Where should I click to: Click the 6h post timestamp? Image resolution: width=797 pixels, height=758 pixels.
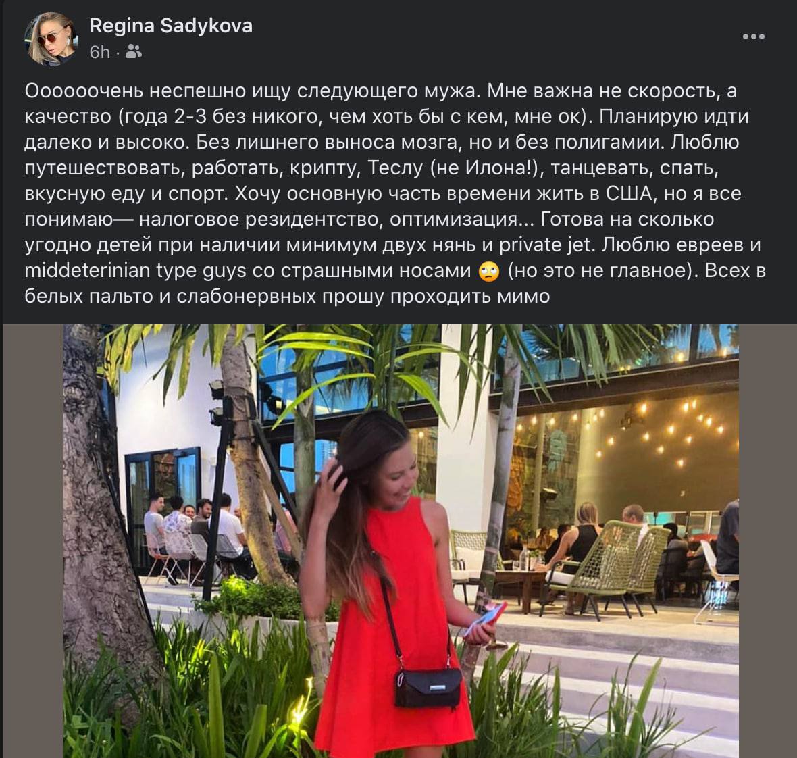tap(100, 53)
